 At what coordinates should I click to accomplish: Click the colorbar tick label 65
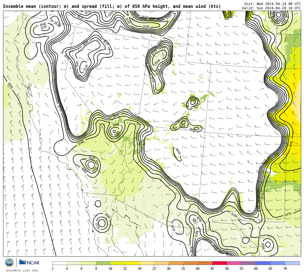click(x=271, y=269)
